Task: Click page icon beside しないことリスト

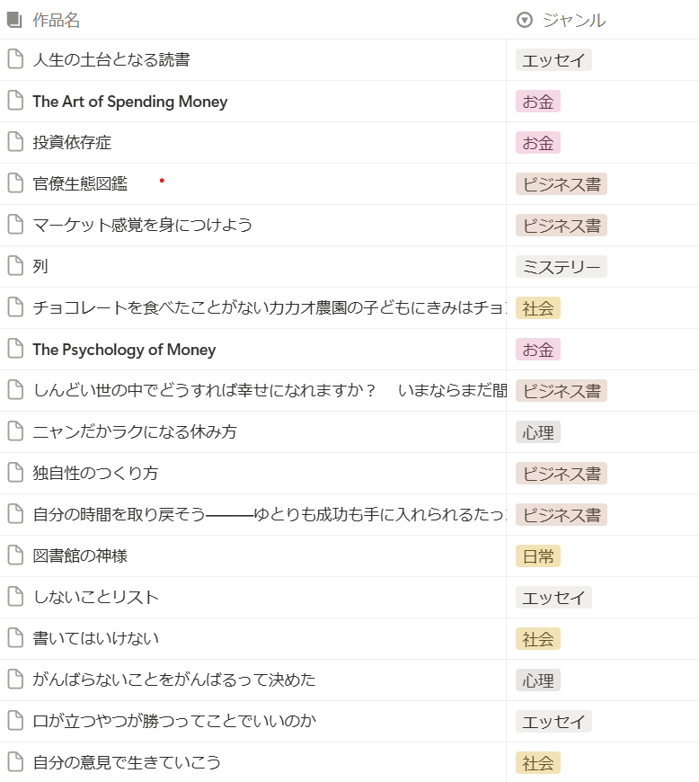Action: [x=14, y=598]
